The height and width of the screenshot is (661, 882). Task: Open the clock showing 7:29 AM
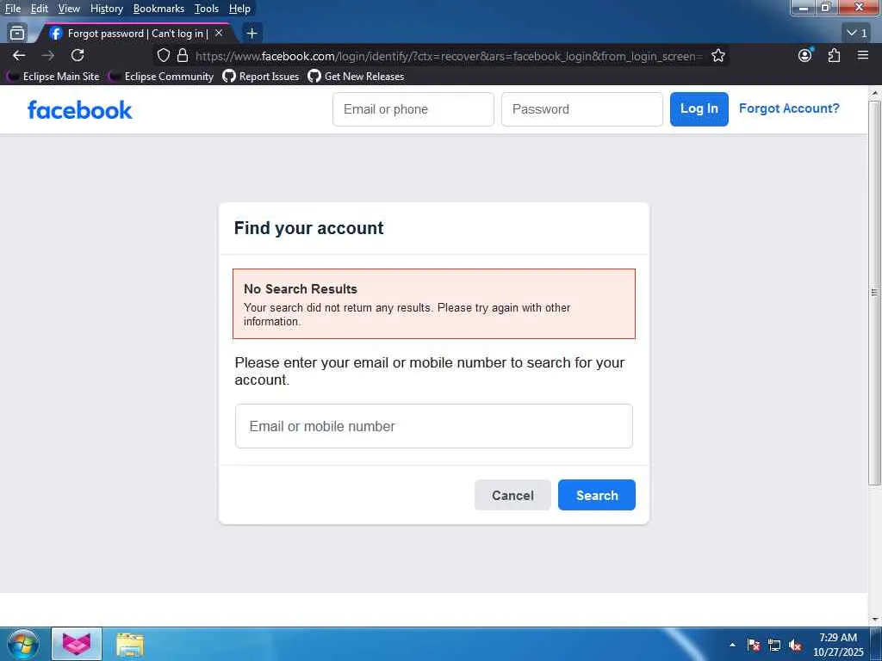point(838,644)
